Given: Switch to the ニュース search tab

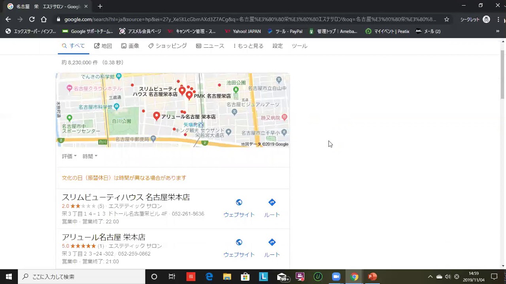Looking at the screenshot, I should (210, 46).
